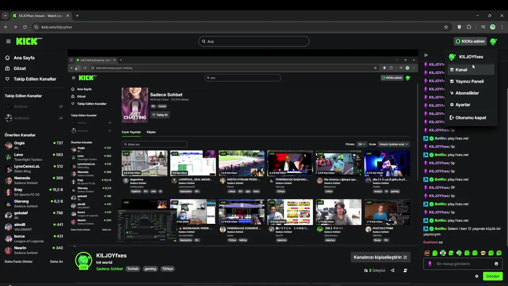Choose Oturumu kapat to log out
Image resolution: width=508 pixels, height=286 pixels.
tap(471, 118)
